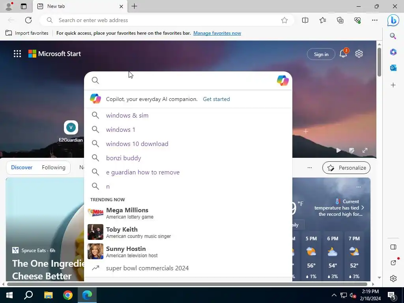Edit the background image icon
Image resolution: width=404 pixels, height=303 pixels.
[x=352, y=150]
